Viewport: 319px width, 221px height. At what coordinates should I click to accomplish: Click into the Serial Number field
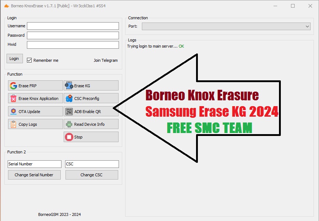pos(35,164)
